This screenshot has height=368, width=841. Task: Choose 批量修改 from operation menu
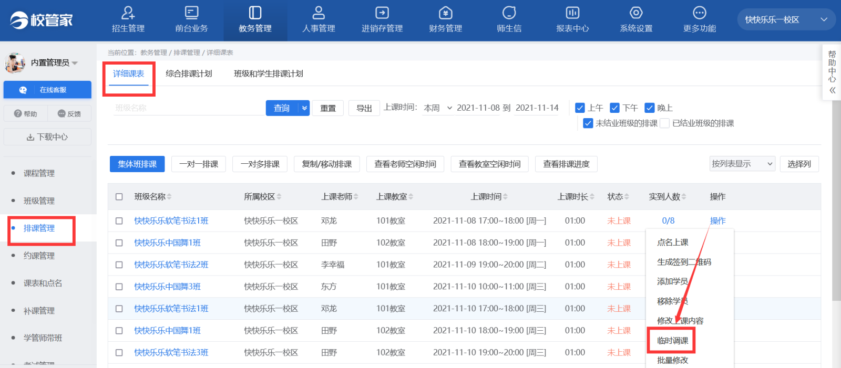(673, 361)
